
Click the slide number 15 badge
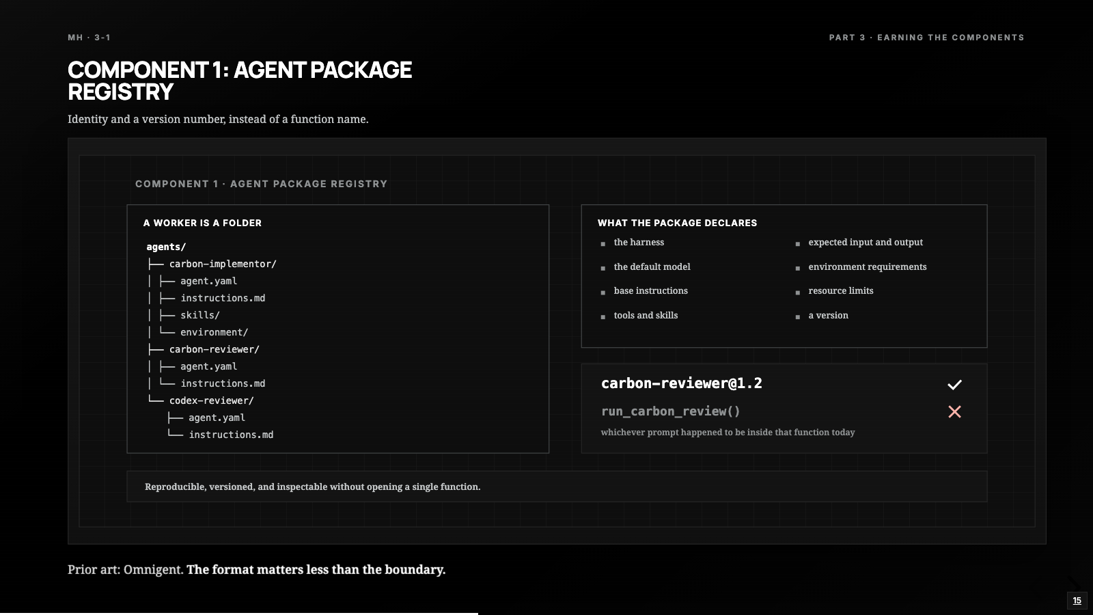tap(1077, 601)
